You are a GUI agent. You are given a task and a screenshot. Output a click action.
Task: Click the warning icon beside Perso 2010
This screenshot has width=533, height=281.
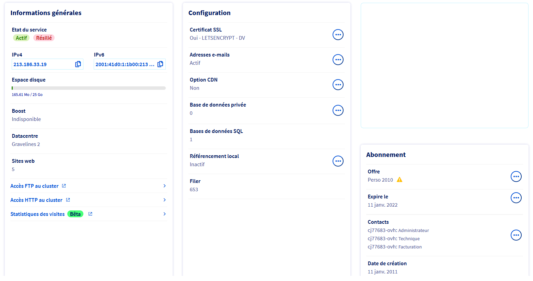399,180
